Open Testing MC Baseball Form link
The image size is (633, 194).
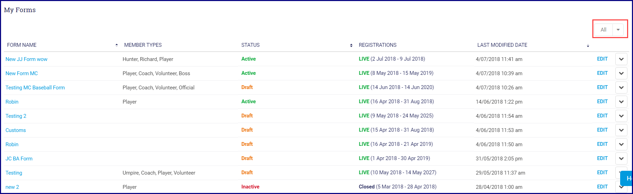coord(35,88)
